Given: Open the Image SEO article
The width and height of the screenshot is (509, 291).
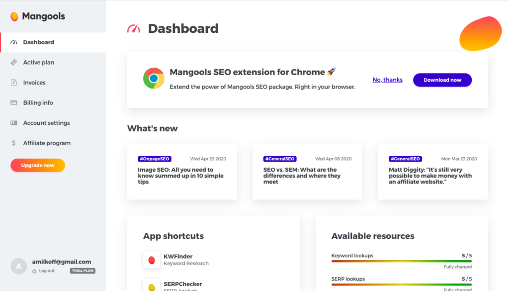Looking at the screenshot, I should coord(180,176).
